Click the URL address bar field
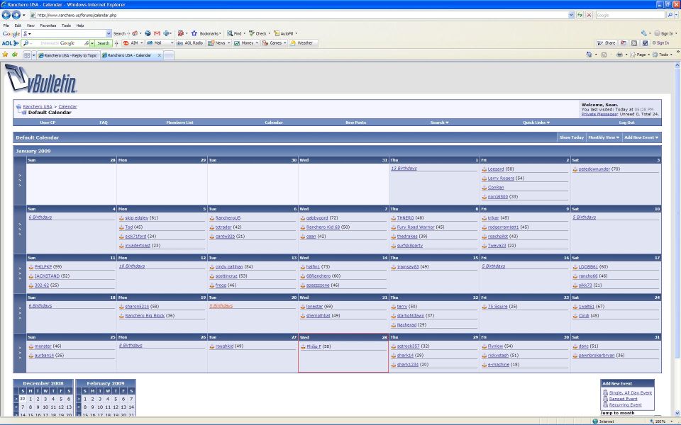 pos(299,15)
